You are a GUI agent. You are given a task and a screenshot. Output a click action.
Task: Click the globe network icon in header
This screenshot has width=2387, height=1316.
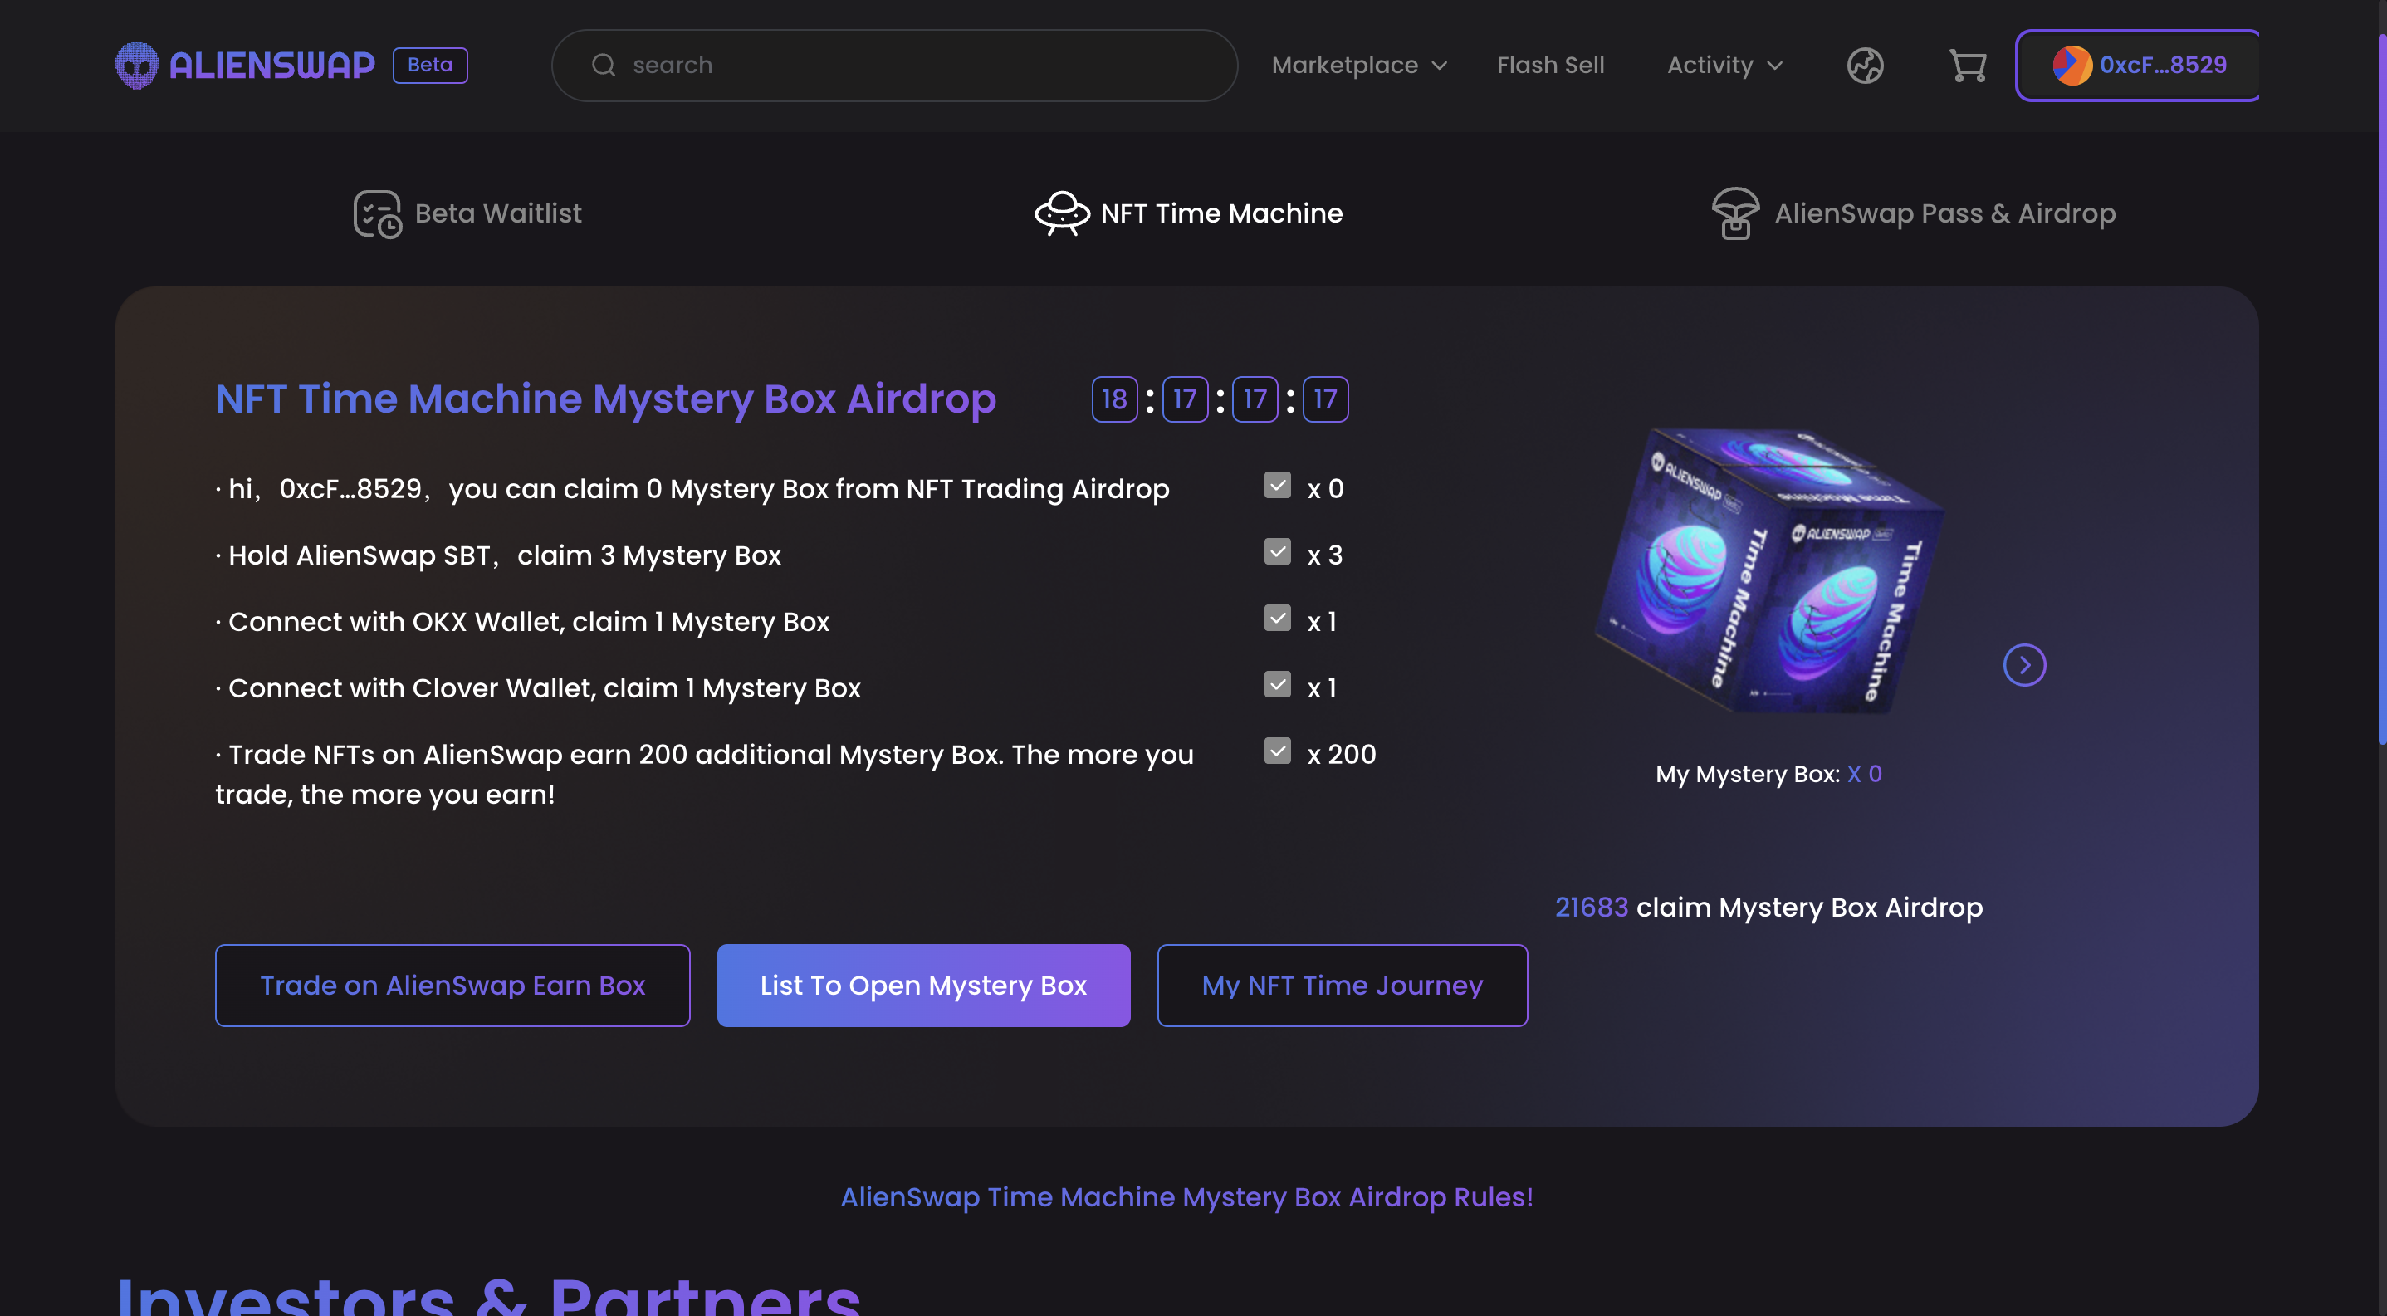1865,66
